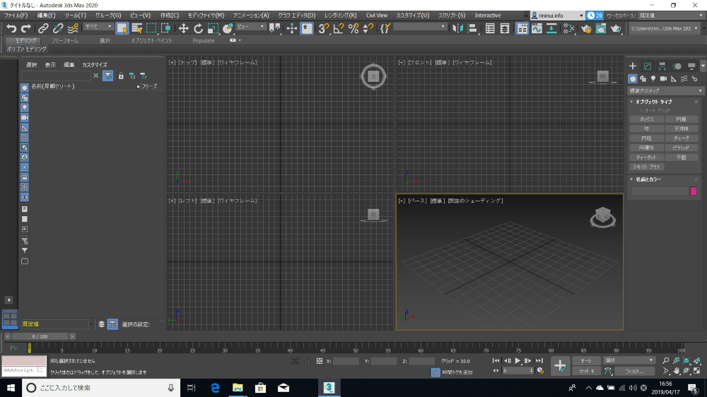Select the Select and Link tool
The image size is (707, 397).
[x=43, y=29]
